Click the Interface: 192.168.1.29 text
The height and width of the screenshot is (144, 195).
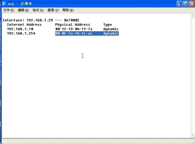click(28, 20)
